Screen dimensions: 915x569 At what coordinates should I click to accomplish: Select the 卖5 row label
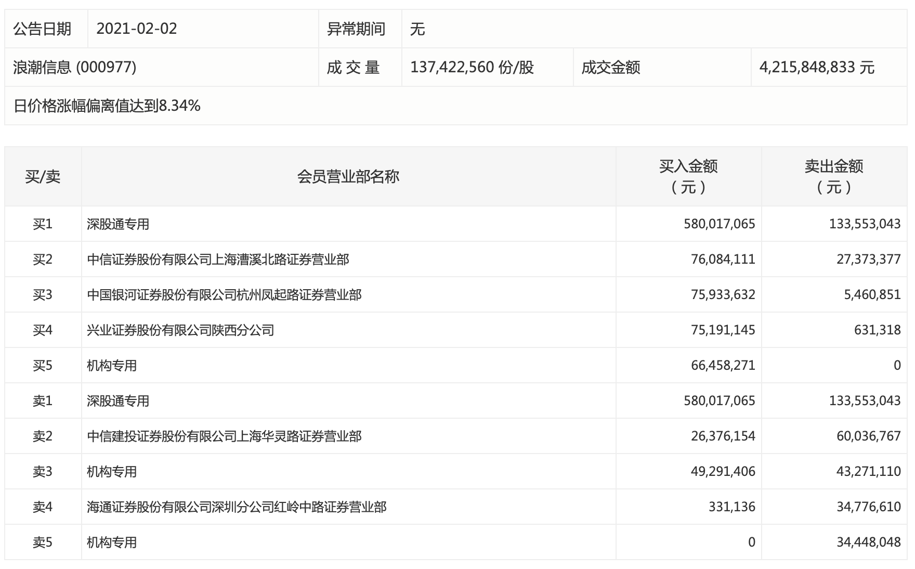pos(43,542)
